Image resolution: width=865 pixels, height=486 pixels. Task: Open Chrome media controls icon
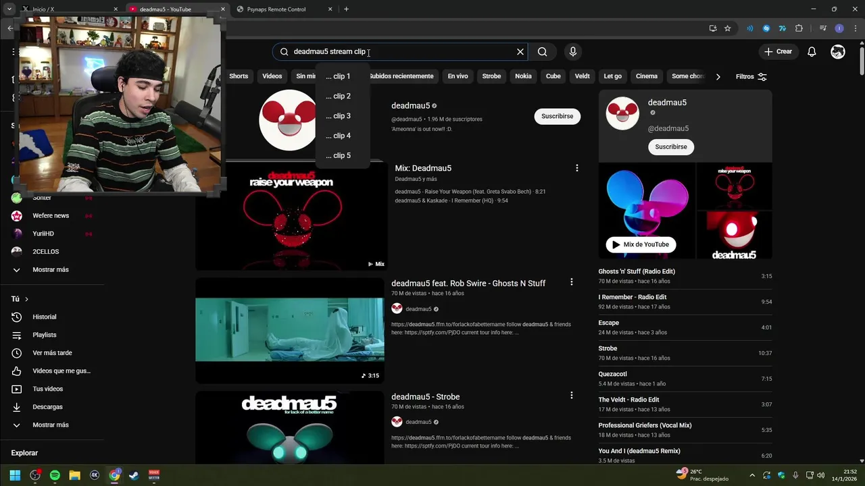[822, 28]
